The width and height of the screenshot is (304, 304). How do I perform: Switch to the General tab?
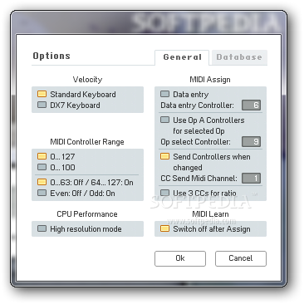click(x=182, y=57)
